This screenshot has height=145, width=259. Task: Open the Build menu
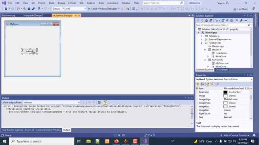tap(51, 3)
